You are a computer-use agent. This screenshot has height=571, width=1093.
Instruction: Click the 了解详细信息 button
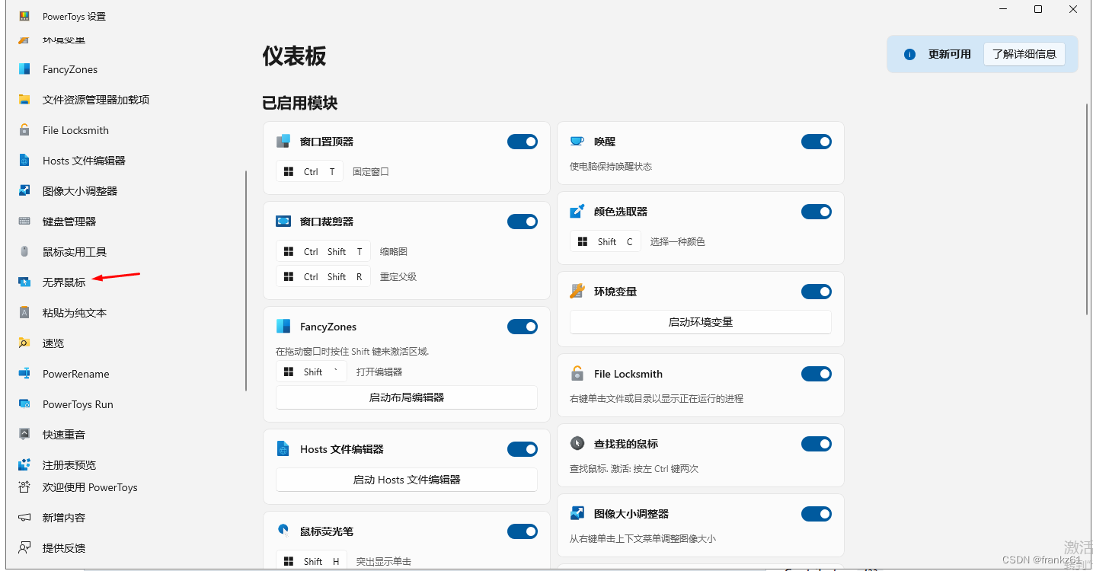coord(1024,54)
